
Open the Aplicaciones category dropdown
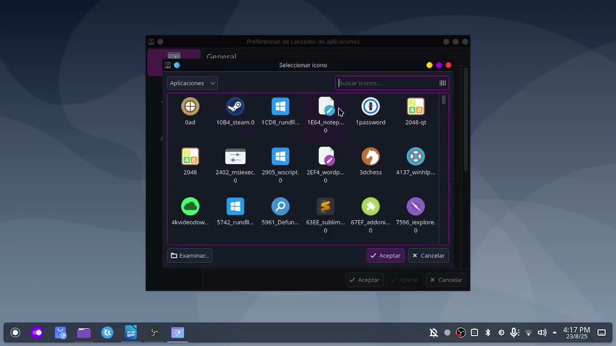[192, 83]
